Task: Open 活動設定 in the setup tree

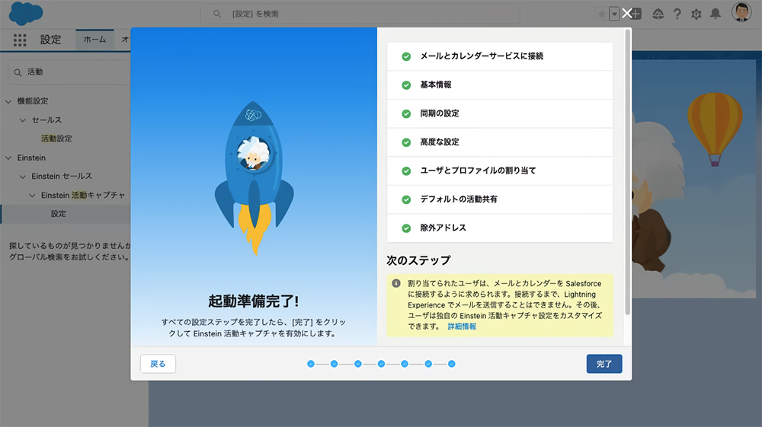Action: [x=56, y=139]
